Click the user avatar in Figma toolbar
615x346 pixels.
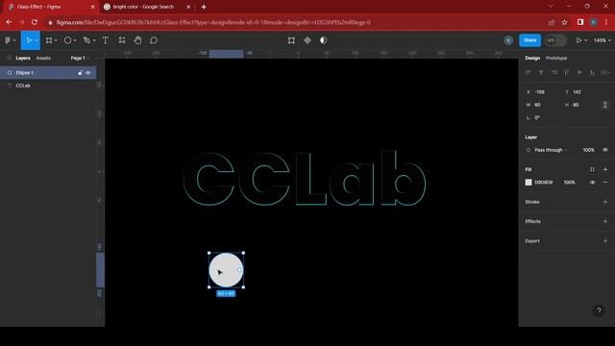508,40
